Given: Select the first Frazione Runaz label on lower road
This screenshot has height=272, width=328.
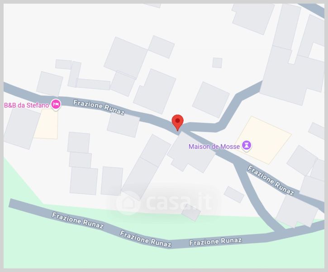Looking at the screenshot, I should point(78,220).
